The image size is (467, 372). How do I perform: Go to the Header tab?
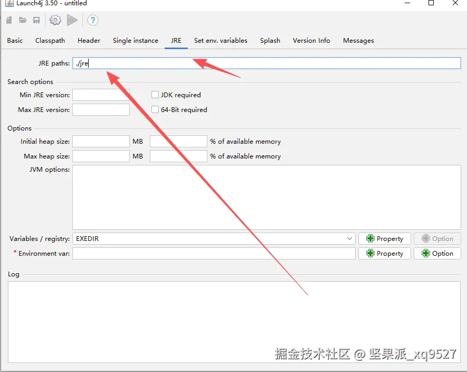(89, 41)
